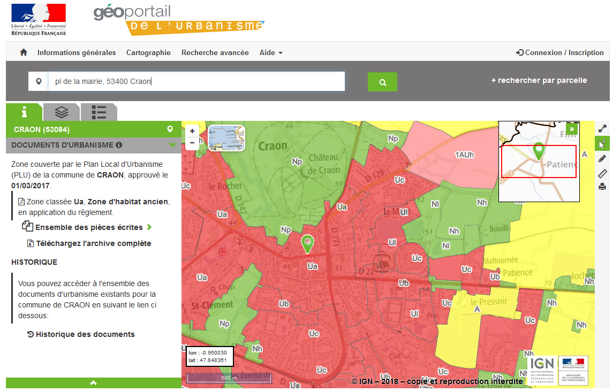Toggle the info cursor tool
The image size is (613, 392).
click(x=602, y=143)
